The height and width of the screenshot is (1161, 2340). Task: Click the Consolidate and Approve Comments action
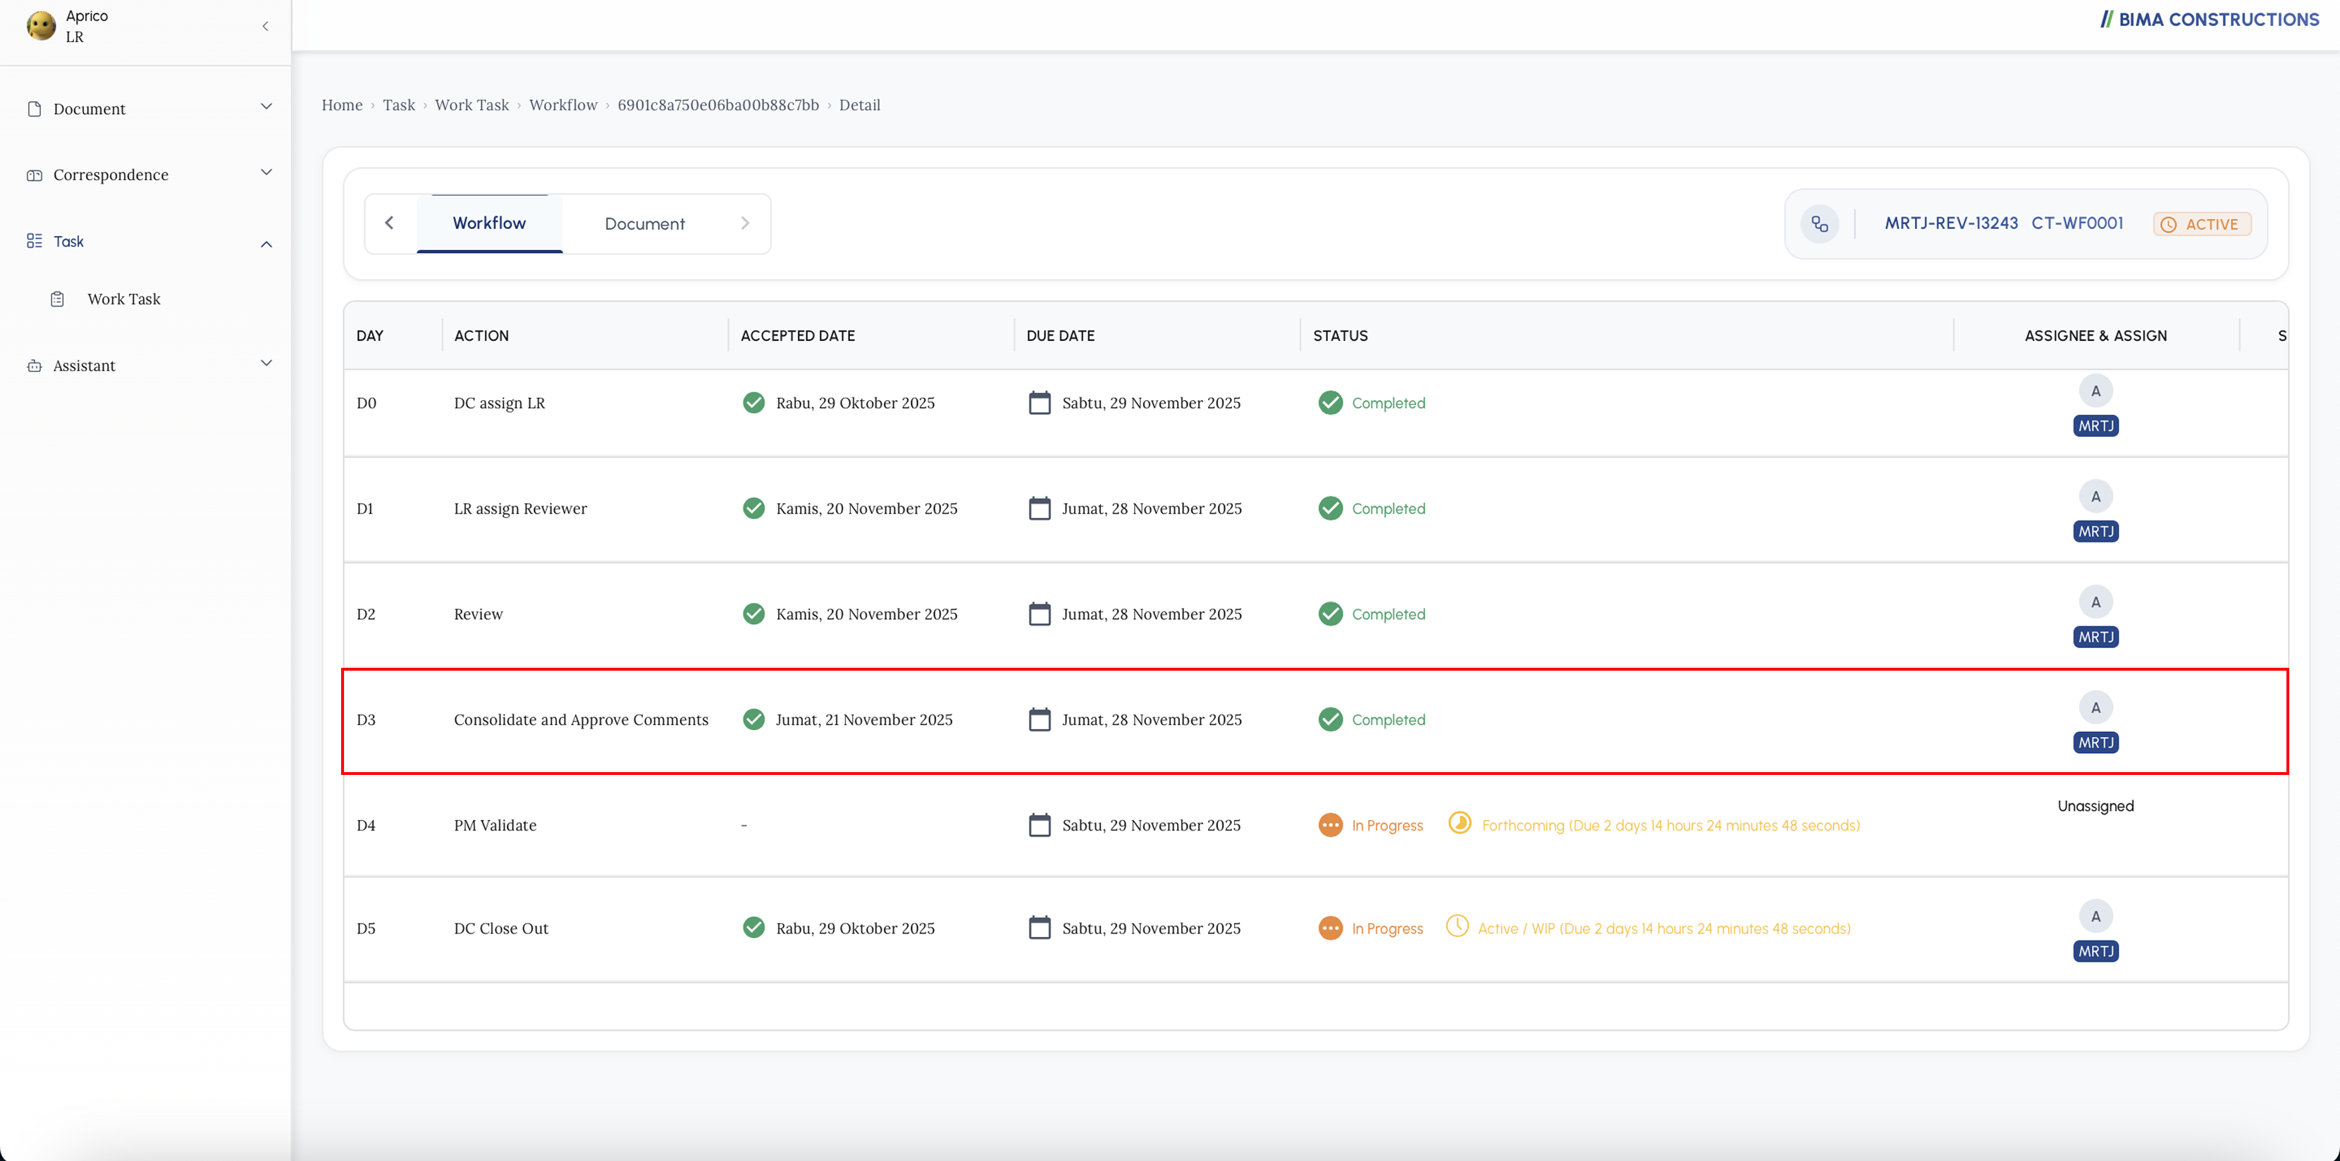581,720
